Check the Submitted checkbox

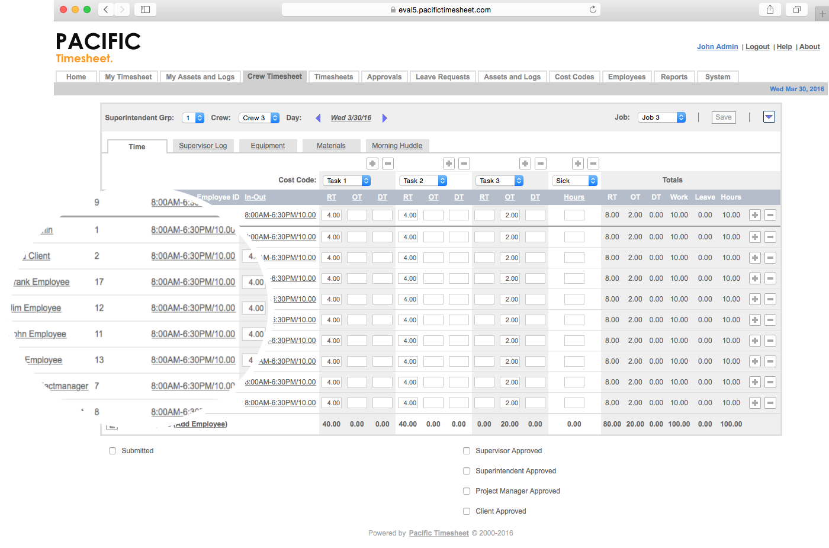113,450
